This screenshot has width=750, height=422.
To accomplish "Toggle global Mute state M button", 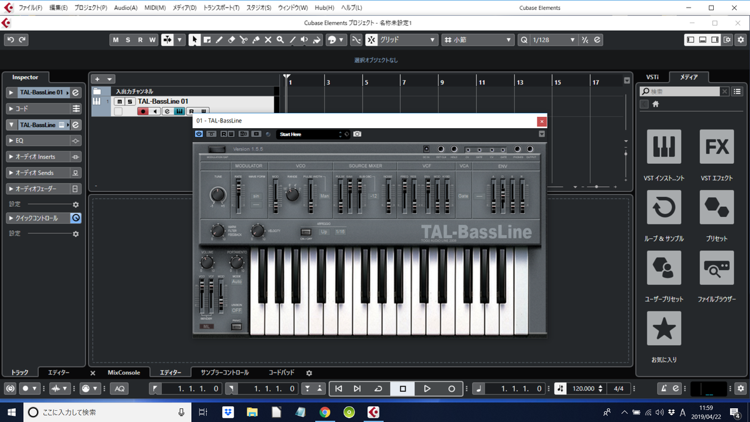I will point(116,40).
